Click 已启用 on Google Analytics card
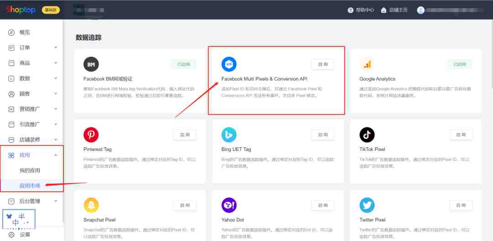493x241 pixels. [x=460, y=64]
